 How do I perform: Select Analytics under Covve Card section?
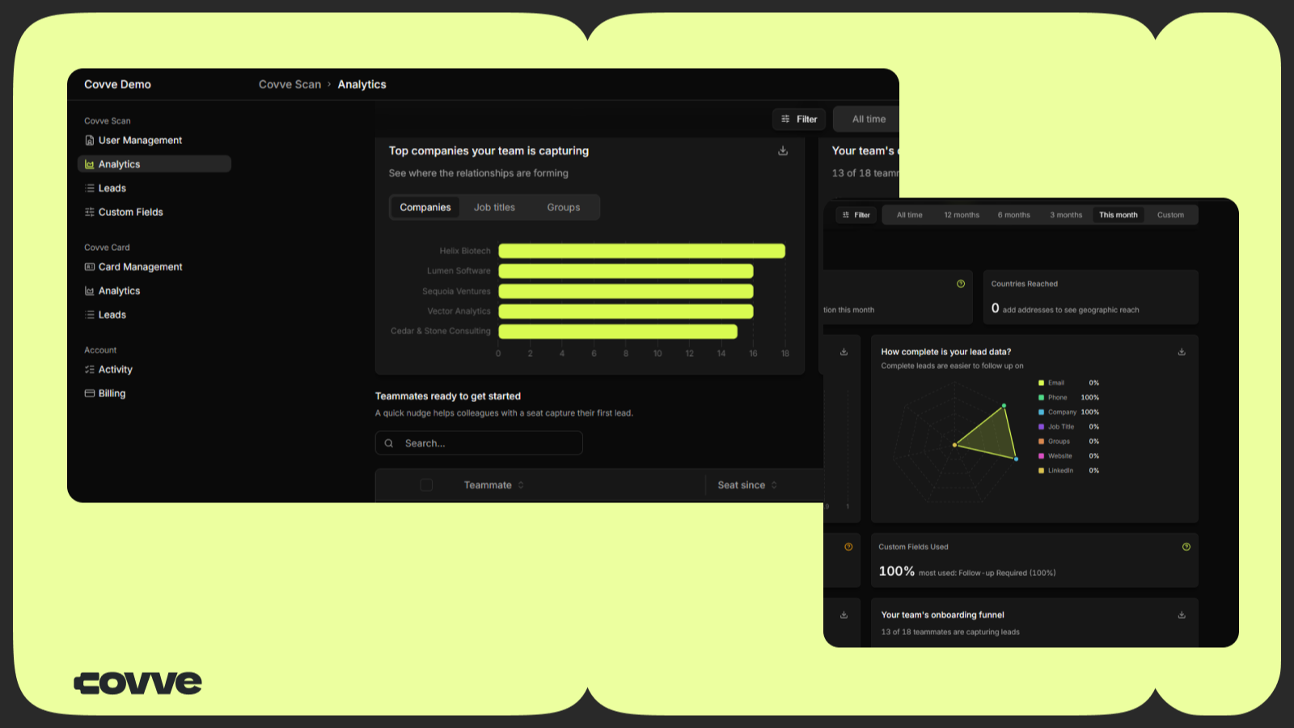(x=112, y=290)
